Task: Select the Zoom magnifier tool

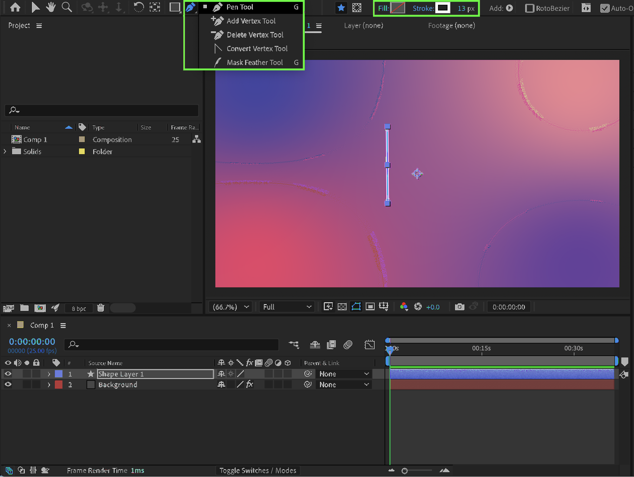Action: pos(67,7)
